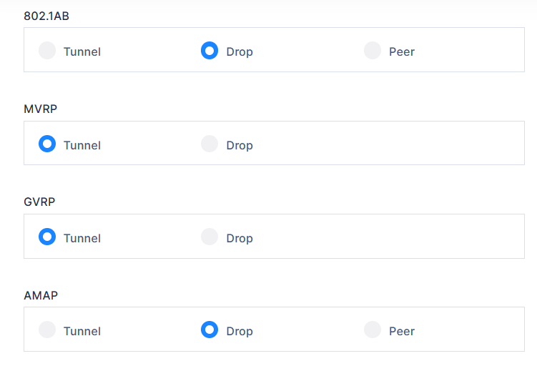Viewport: 537px width, 376px height.
Task: Choose the Tunnel radio for AMAP
Action: pos(47,330)
